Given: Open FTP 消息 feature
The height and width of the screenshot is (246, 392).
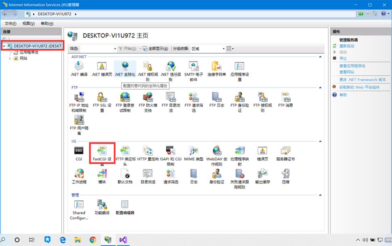Looking at the screenshot, I should (x=285, y=100).
